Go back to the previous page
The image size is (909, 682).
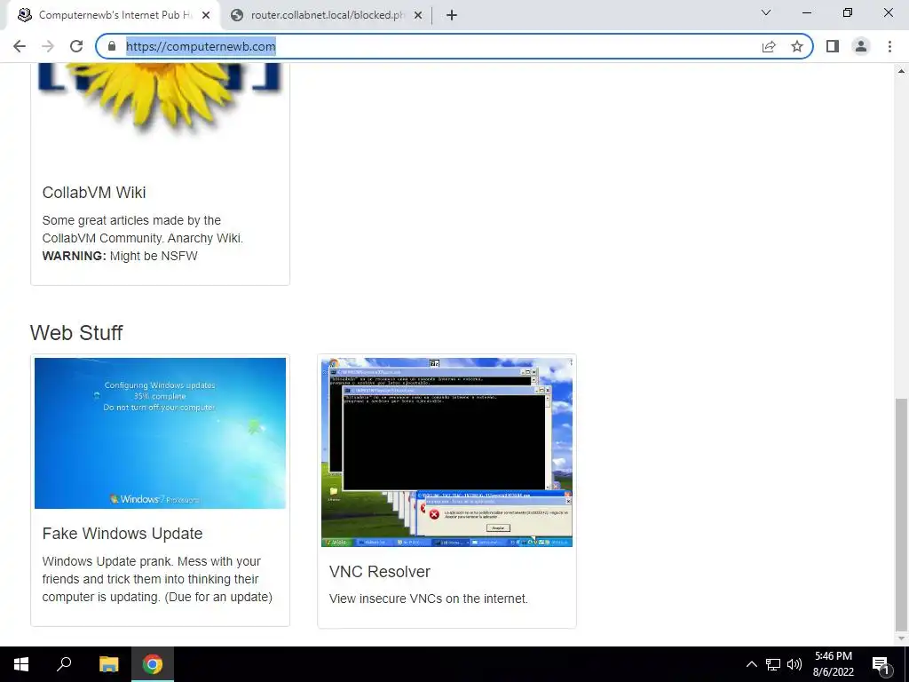(x=20, y=46)
